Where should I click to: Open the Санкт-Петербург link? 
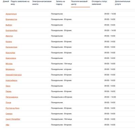coord(13,119)
